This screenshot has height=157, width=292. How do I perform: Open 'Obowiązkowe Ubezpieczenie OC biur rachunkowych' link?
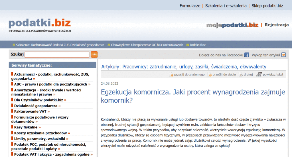point(147,45)
